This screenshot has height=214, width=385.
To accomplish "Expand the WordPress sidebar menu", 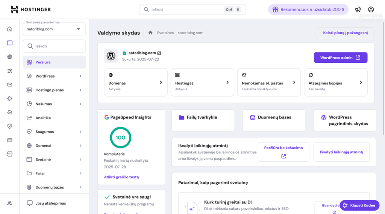I will (54, 76).
